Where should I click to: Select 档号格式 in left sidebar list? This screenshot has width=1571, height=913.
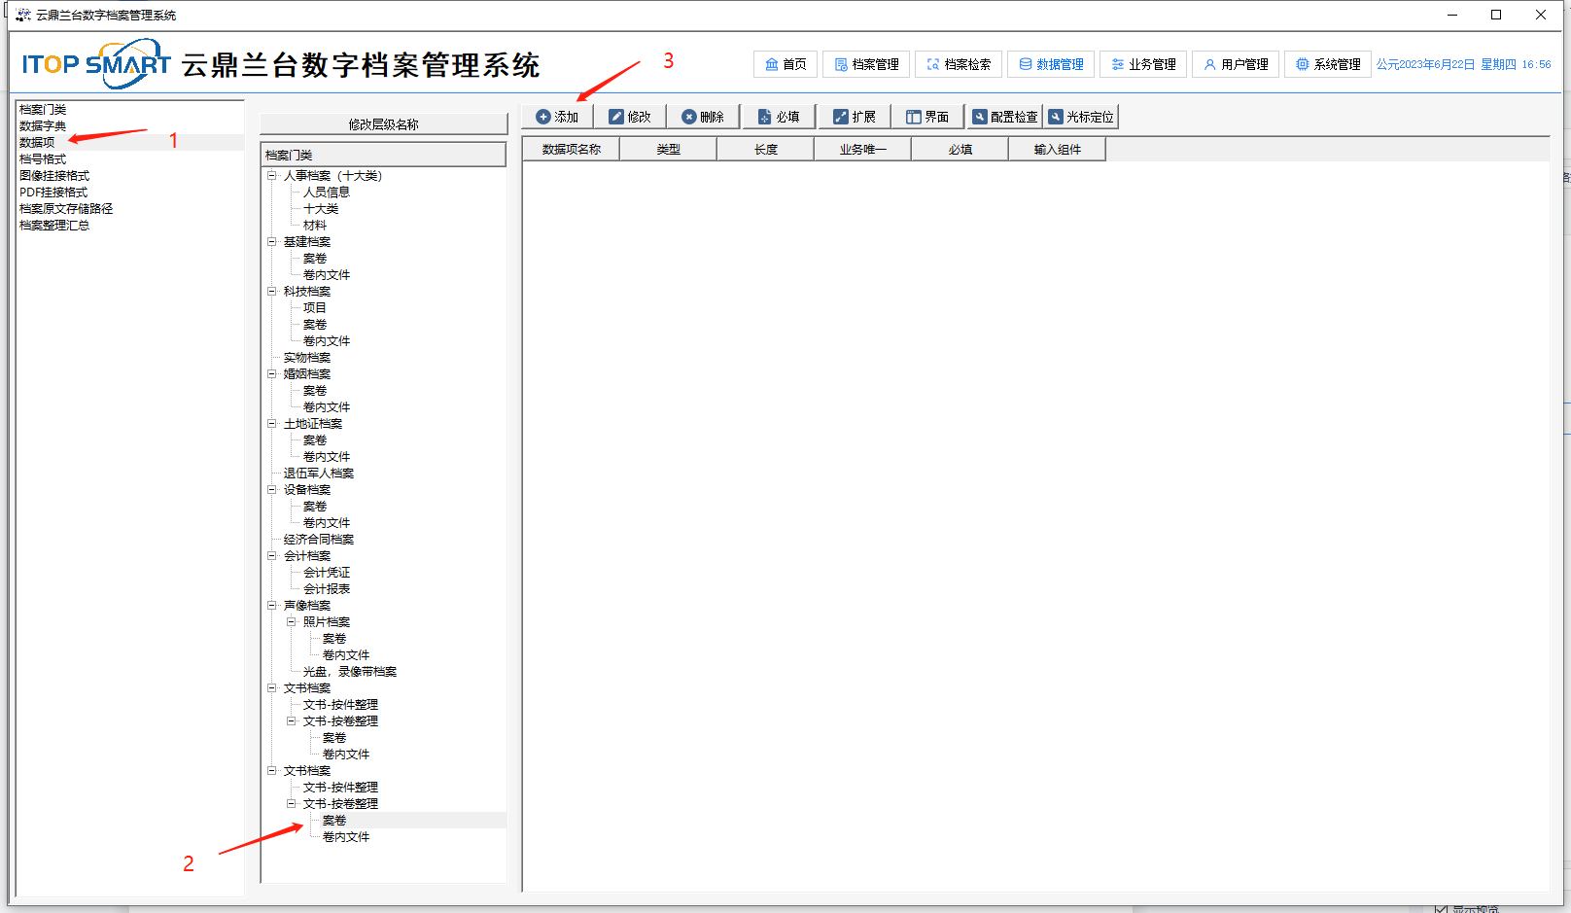click(x=43, y=159)
